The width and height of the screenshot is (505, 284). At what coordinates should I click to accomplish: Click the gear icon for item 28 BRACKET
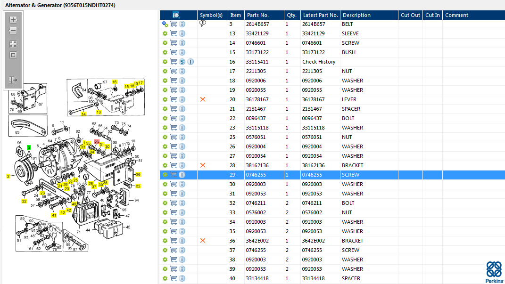(x=165, y=165)
